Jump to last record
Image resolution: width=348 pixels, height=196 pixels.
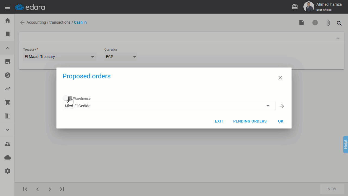tap(62, 189)
